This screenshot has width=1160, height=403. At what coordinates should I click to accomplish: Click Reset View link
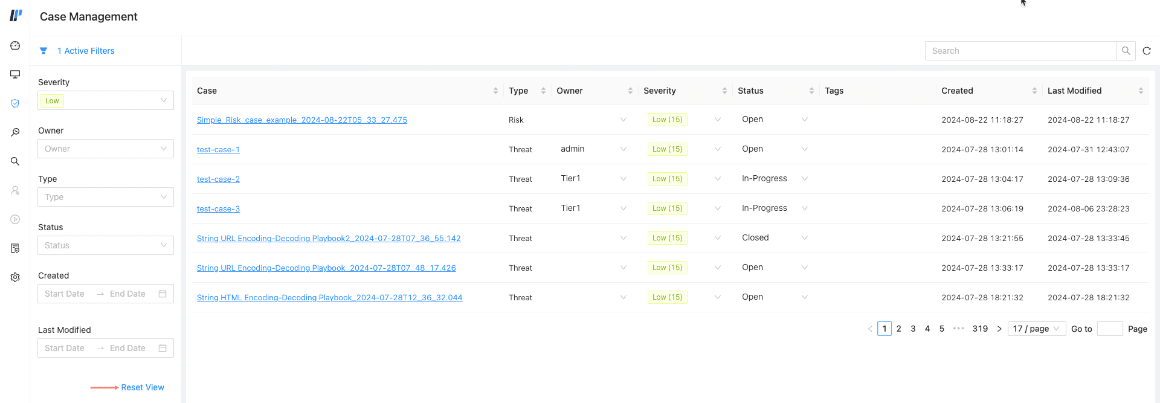click(x=143, y=387)
